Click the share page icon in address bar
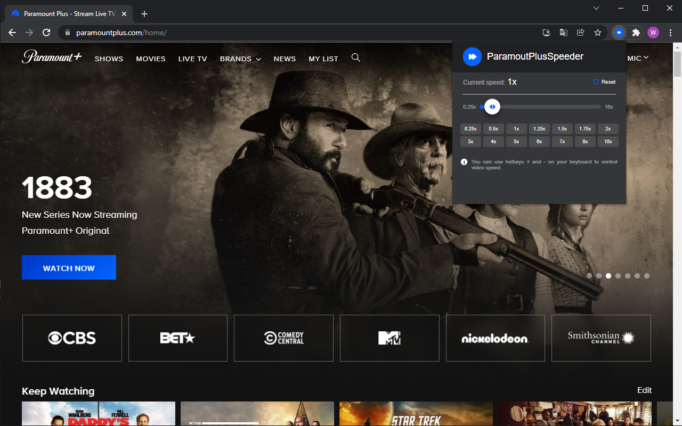This screenshot has height=426, width=682. click(x=581, y=32)
